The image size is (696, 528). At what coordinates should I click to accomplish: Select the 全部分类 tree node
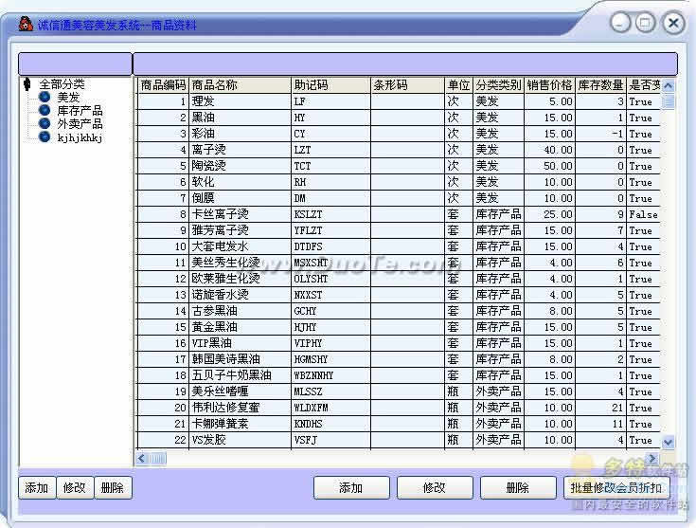coord(62,84)
